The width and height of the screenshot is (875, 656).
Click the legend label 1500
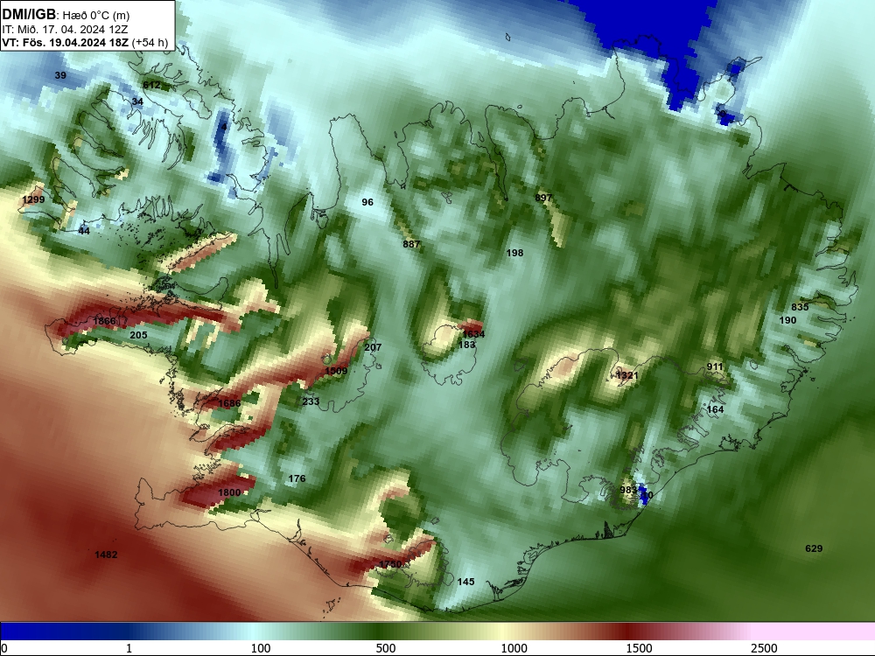click(639, 648)
